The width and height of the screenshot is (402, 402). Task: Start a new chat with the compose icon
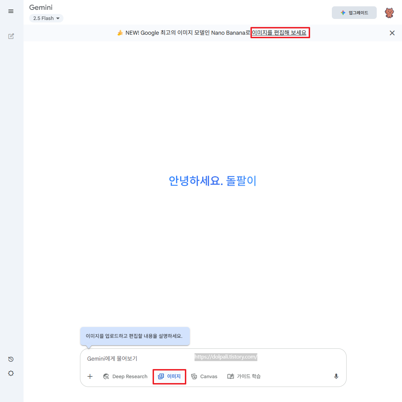point(11,36)
